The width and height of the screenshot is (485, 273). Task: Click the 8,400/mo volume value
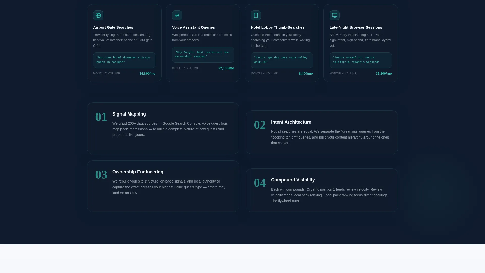tap(306, 74)
